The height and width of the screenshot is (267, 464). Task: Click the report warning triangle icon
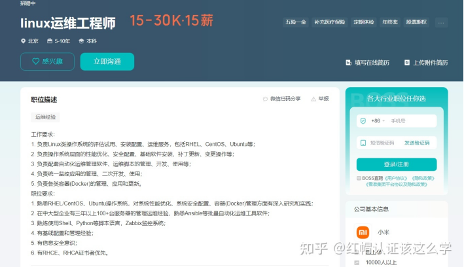pyautogui.click(x=313, y=99)
